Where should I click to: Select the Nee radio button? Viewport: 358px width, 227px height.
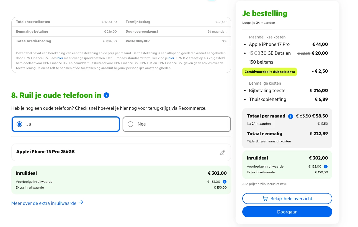[x=130, y=124]
